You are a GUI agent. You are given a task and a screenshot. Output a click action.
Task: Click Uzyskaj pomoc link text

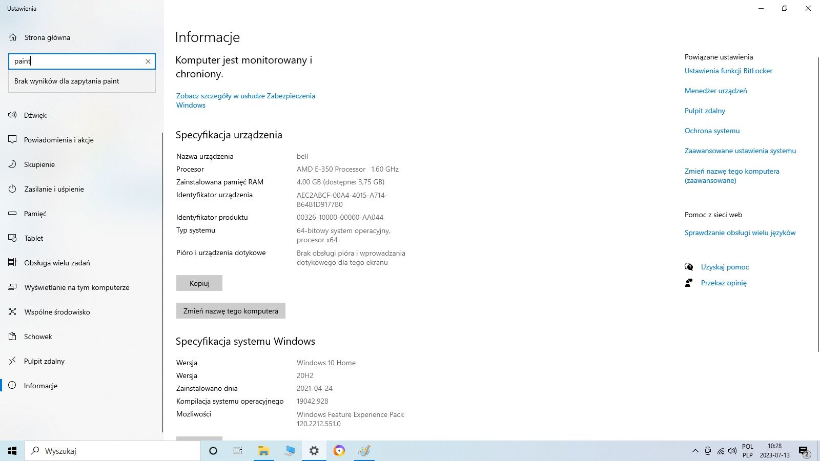tap(725, 267)
